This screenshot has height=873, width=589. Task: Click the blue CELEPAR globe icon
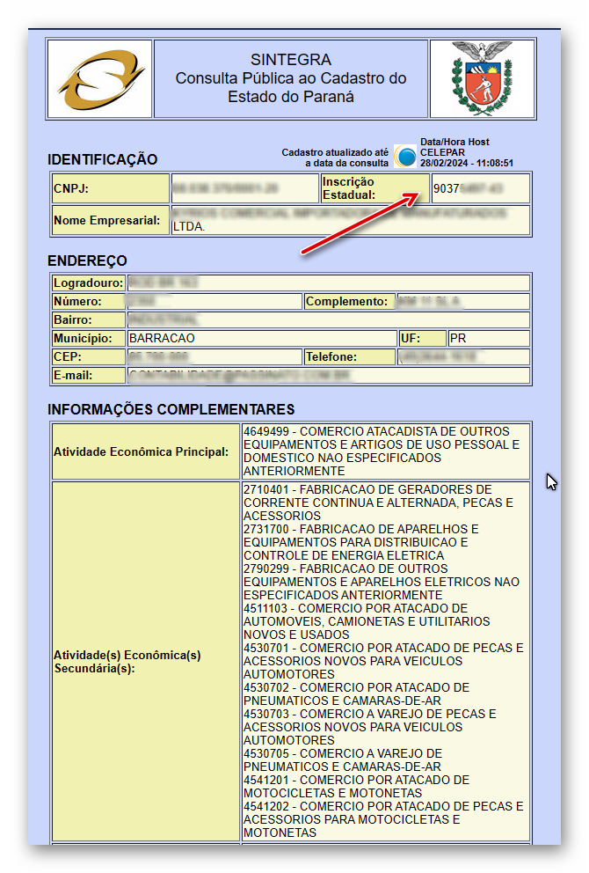[x=405, y=157]
